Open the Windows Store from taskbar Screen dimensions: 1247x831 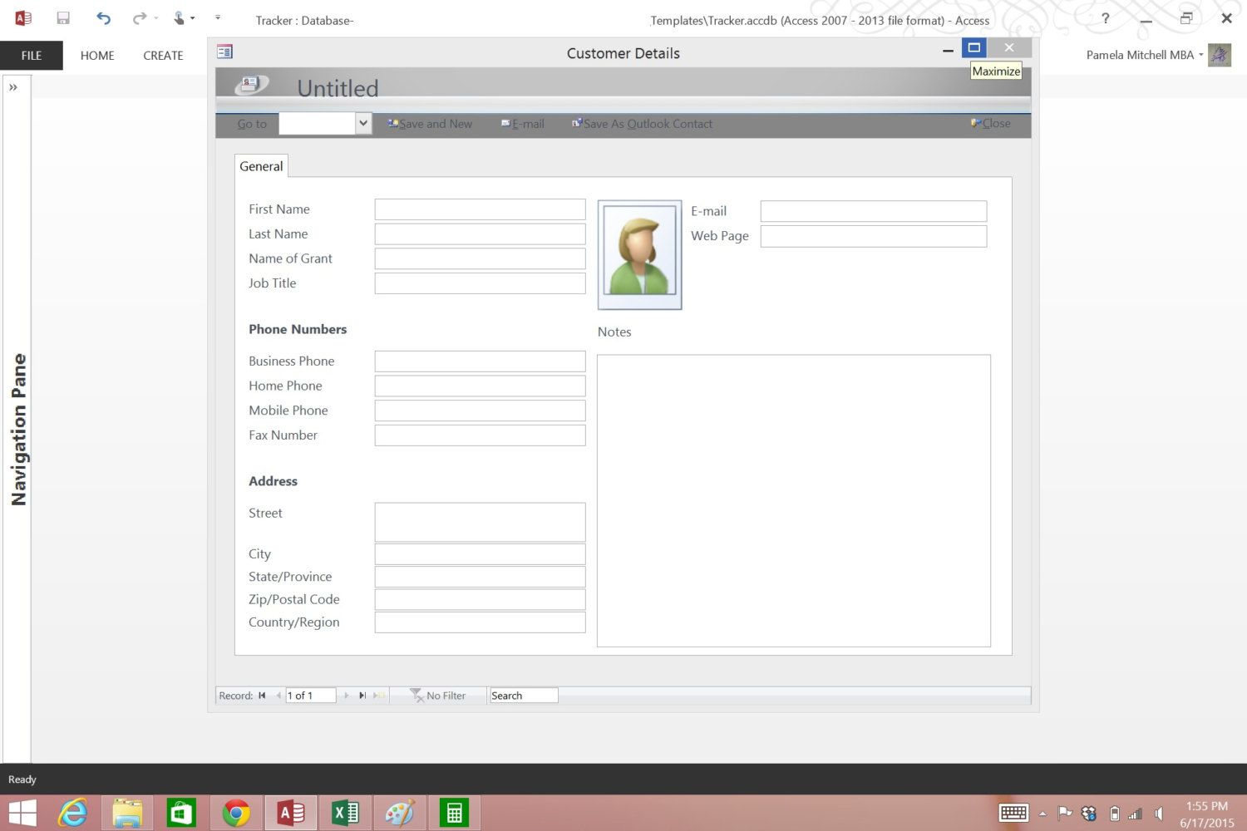click(x=180, y=813)
